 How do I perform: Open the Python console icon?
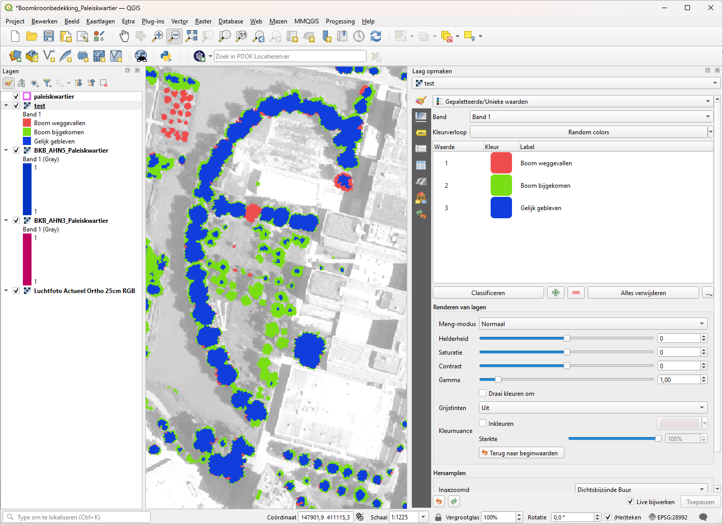pyautogui.click(x=166, y=56)
